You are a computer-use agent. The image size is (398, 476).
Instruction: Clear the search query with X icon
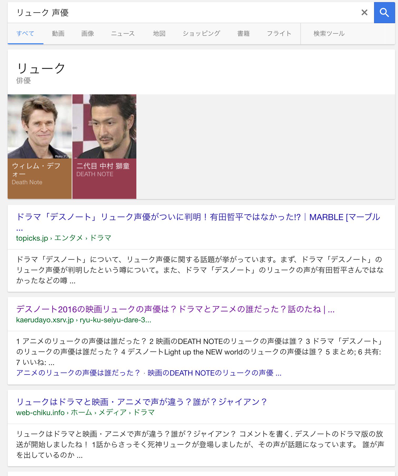coord(364,12)
